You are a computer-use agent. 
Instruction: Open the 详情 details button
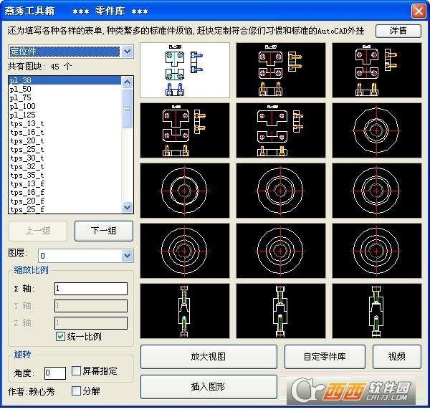tap(398, 30)
